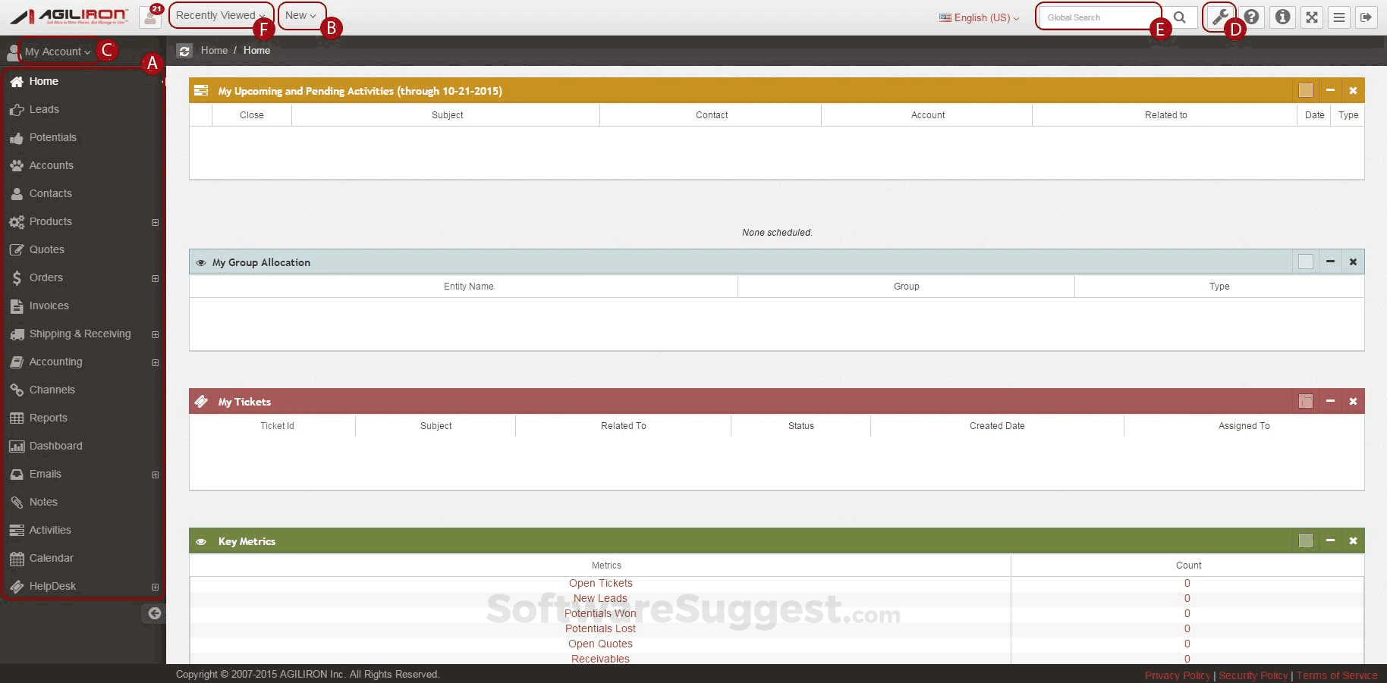1387x683 pixels.
Task: Collapse the My Tickets panel with minimize
Action: 1329,401
